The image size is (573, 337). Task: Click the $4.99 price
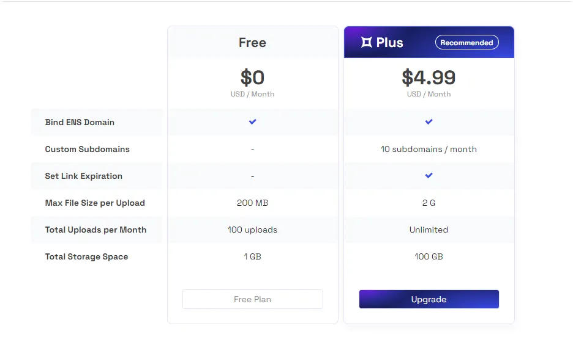coord(429,78)
